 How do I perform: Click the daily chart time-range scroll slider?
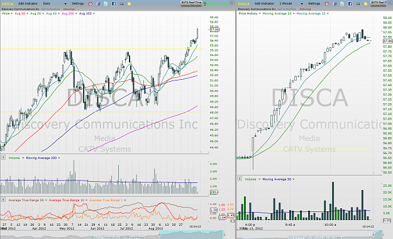tap(192, 235)
